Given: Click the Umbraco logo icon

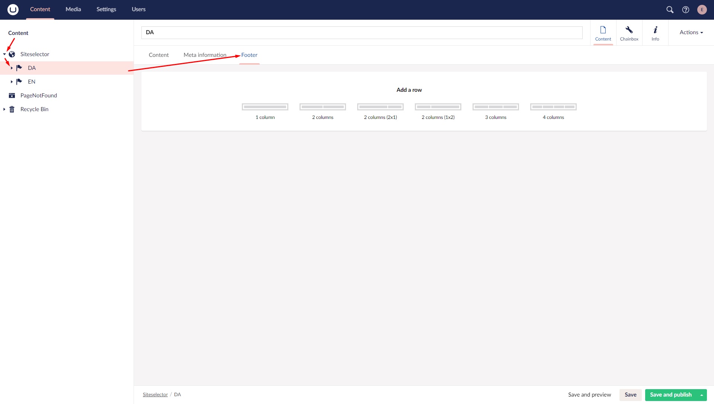Looking at the screenshot, I should click(x=13, y=10).
